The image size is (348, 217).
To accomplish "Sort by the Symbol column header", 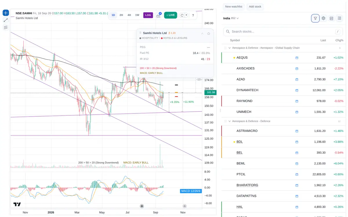I will tap(235, 40).
